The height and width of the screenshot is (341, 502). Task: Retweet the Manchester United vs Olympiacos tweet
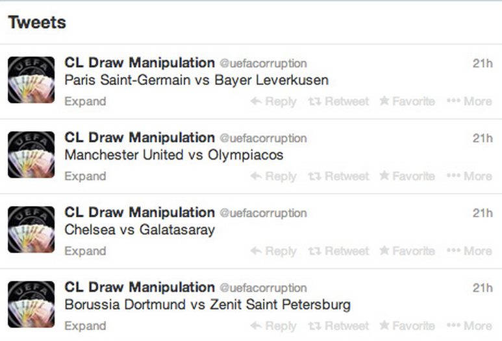click(338, 176)
